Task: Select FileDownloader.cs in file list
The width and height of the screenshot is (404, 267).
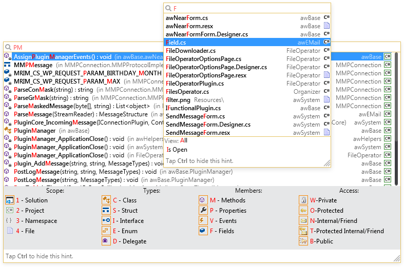Action: coord(247,51)
